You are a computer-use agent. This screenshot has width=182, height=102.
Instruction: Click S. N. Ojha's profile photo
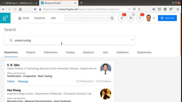(x=106, y=69)
